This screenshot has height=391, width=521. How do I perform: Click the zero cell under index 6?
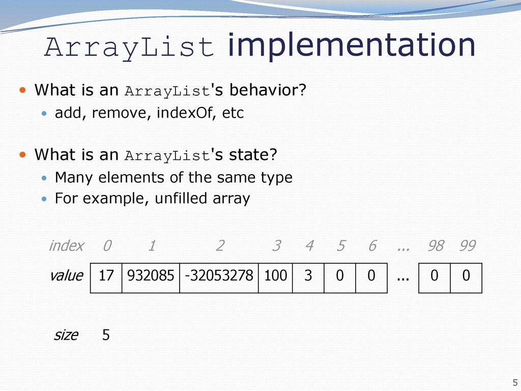click(371, 278)
